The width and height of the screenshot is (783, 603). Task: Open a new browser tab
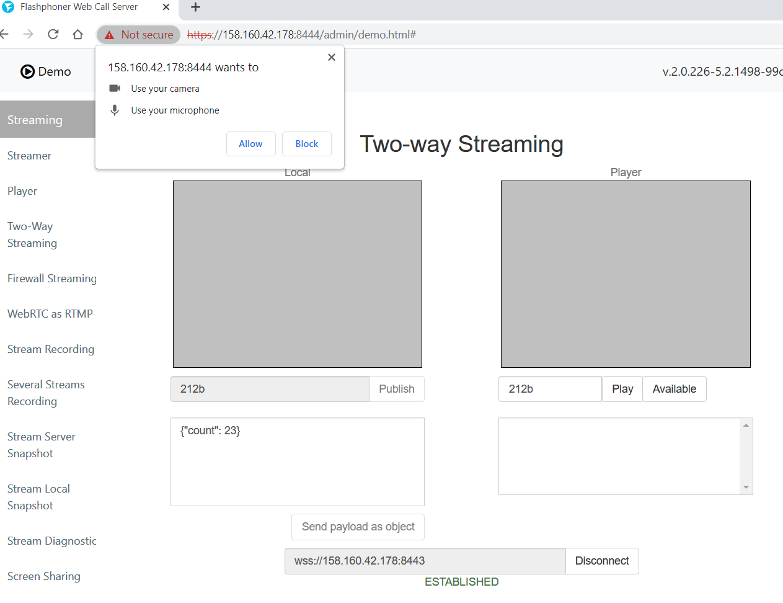point(195,7)
